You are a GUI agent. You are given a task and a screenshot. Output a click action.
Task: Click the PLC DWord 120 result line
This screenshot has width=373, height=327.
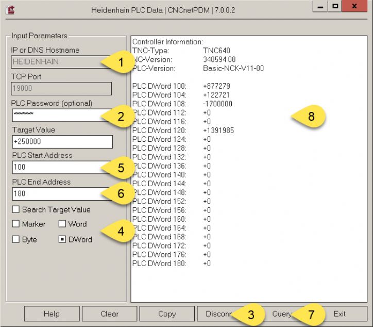pyautogui.click(x=183, y=130)
